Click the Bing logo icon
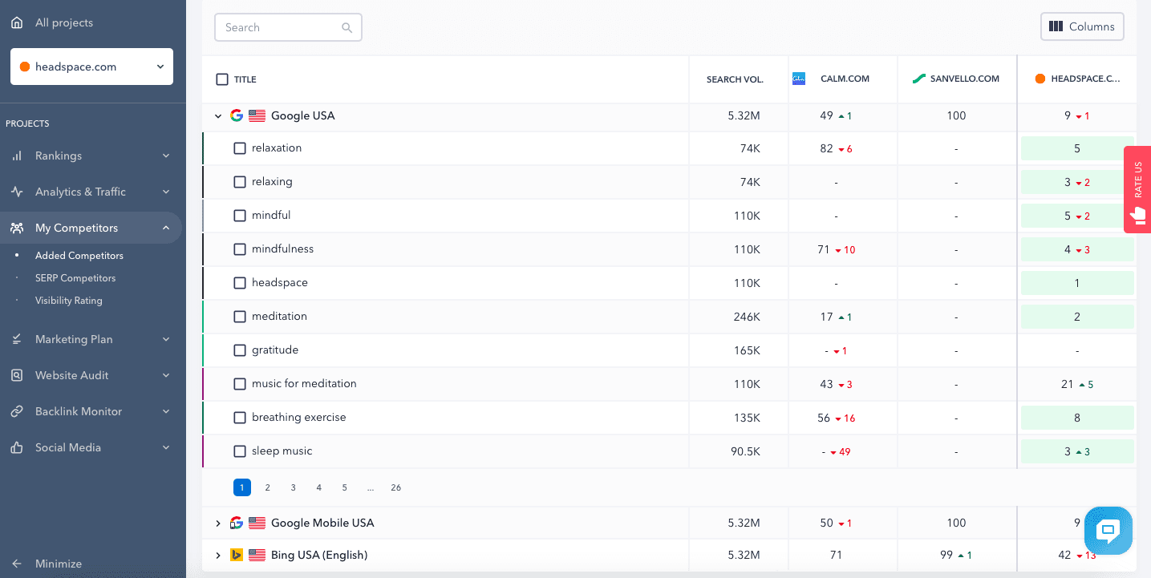Viewport: 1151px width, 578px height. pos(237,555)
